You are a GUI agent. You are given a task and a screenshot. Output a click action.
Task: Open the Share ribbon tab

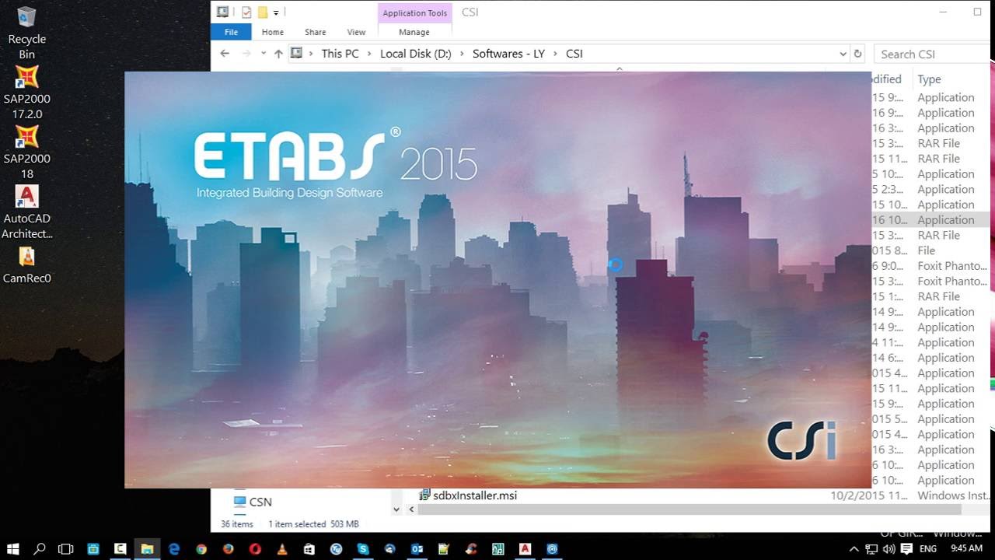coord(315,32)
